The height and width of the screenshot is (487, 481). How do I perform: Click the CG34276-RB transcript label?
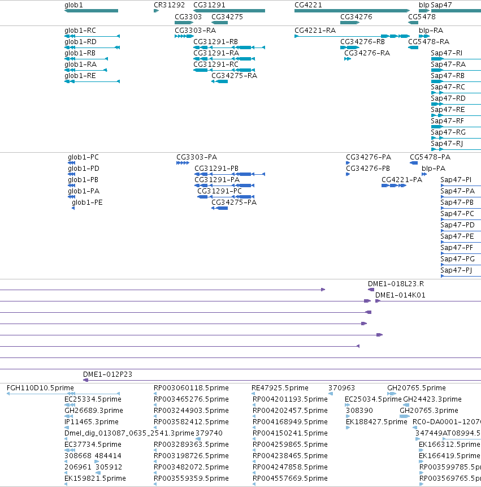pos(362,42)
